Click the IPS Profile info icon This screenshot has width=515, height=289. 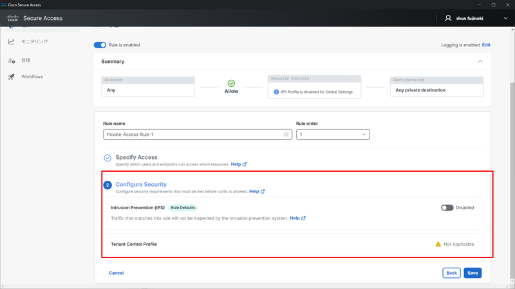(x=276, y=92)
